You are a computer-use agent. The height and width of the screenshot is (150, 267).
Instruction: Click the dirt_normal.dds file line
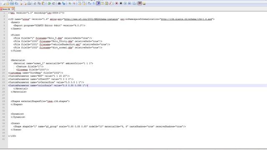[58, 47]
